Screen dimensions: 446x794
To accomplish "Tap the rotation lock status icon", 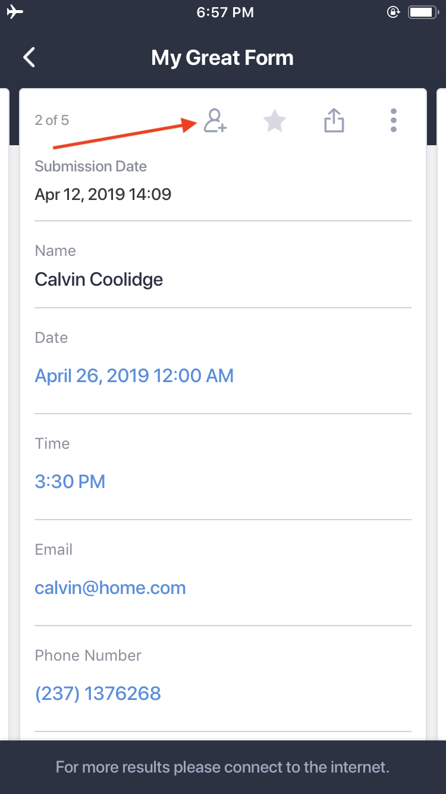I will (x=392, y=12).
